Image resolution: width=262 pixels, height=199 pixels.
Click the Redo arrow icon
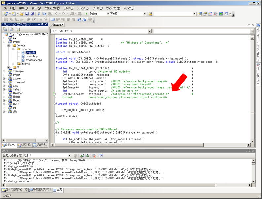point(64,14)
